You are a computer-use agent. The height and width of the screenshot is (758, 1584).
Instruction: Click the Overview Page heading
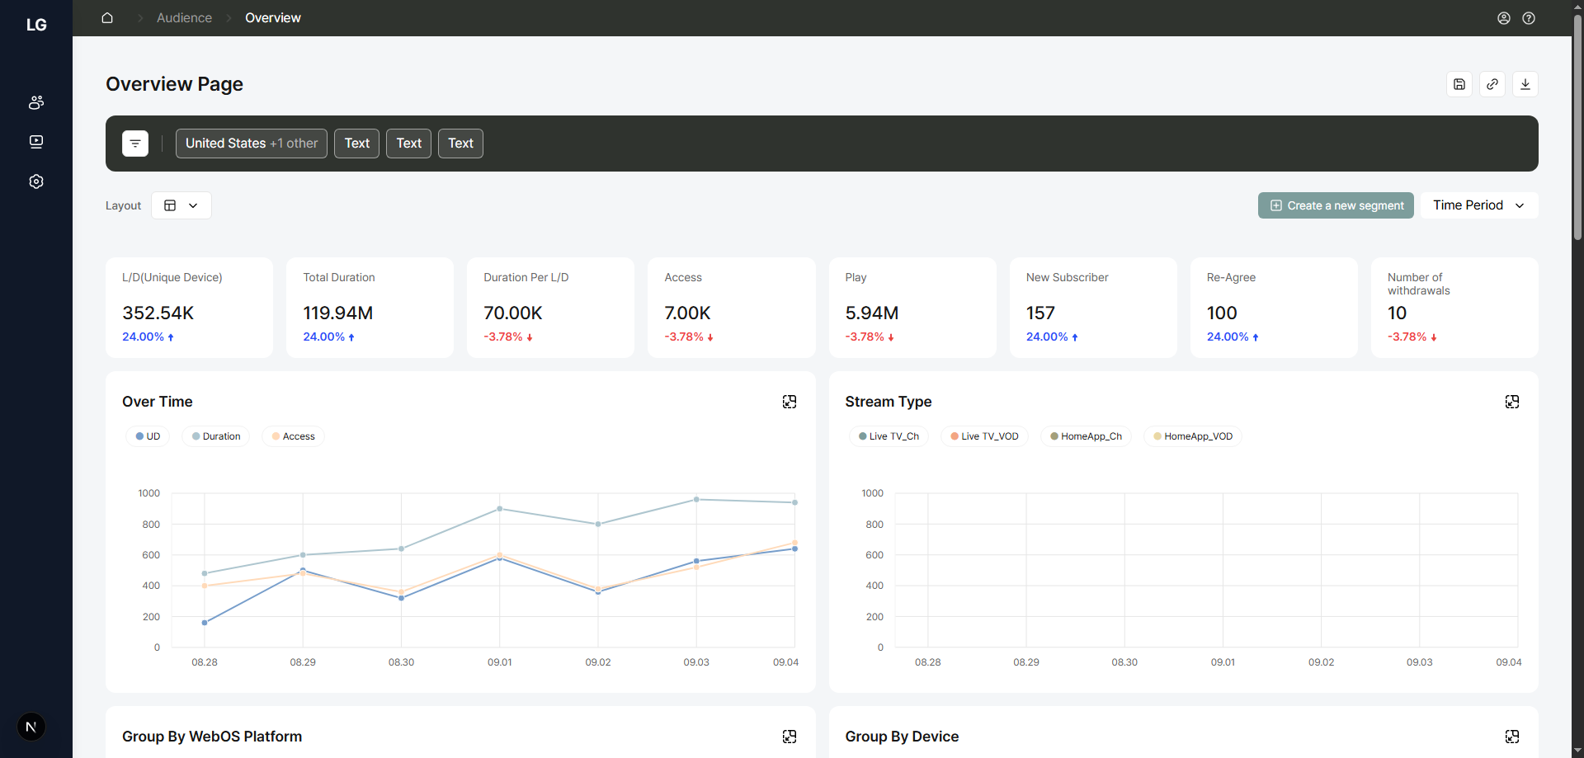(174, 84)
